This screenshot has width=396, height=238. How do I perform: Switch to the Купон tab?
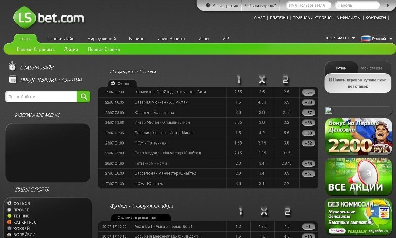[x=341, y=68]
